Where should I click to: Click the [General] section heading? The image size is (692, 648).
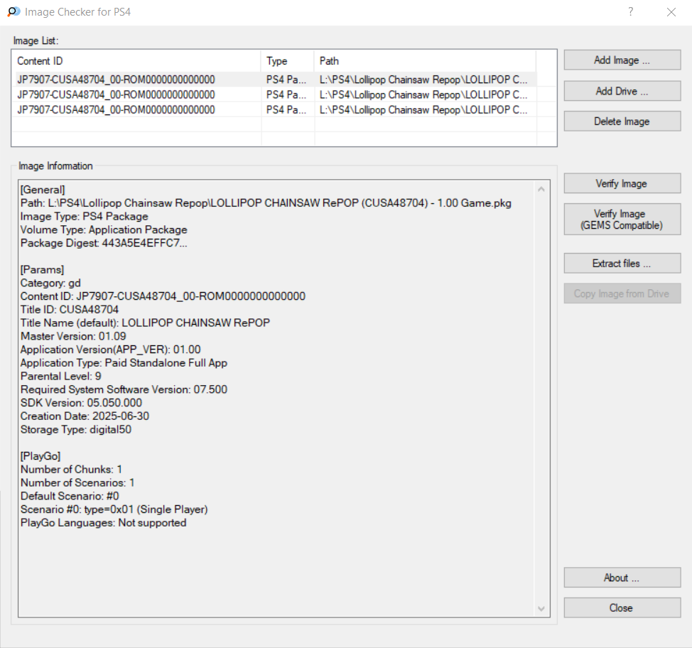tap(43, 190)
